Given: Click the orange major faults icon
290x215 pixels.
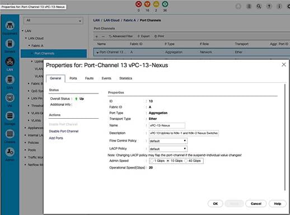Looking at the screenshot, I should coord(147,4).
